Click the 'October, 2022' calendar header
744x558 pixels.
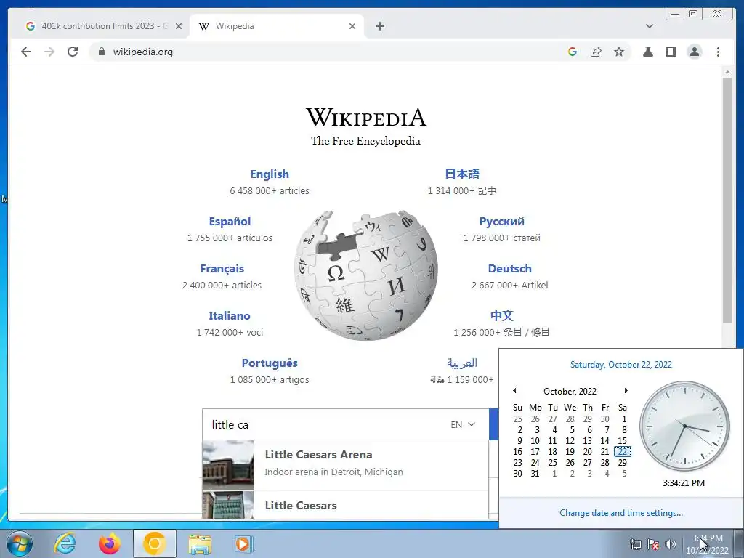click(570, 392)
